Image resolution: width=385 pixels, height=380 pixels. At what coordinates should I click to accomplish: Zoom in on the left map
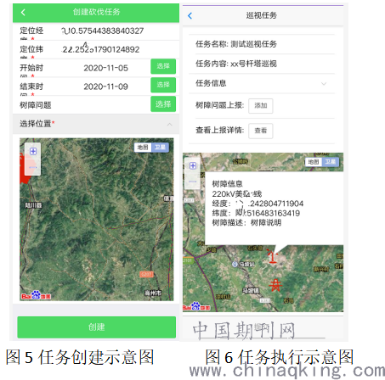click(33, 152)
